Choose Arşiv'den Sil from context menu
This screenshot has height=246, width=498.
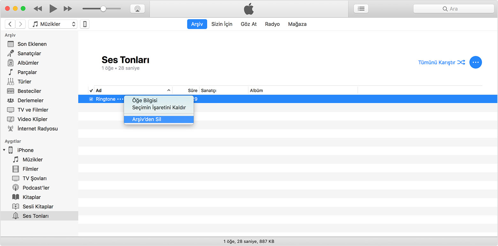[147, 119]
